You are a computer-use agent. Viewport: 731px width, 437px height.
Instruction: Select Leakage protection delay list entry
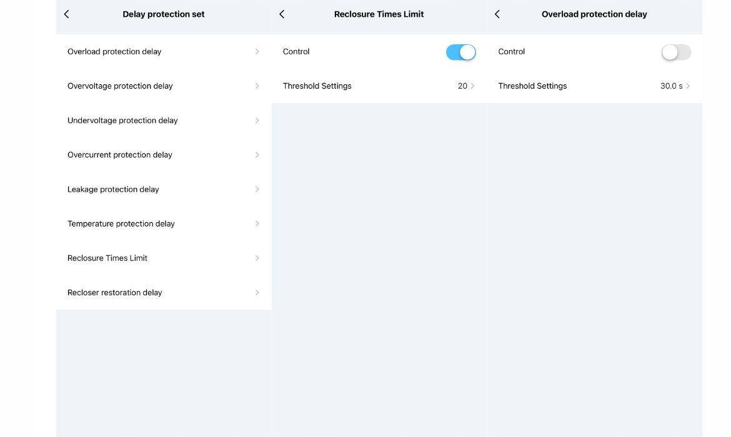pos(164,189)
